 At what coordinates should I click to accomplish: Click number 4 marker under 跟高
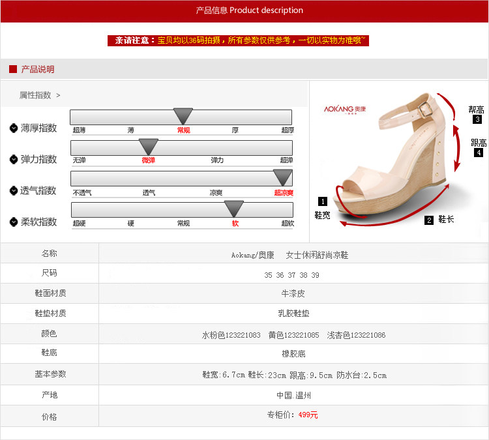[x=479, y=153]
